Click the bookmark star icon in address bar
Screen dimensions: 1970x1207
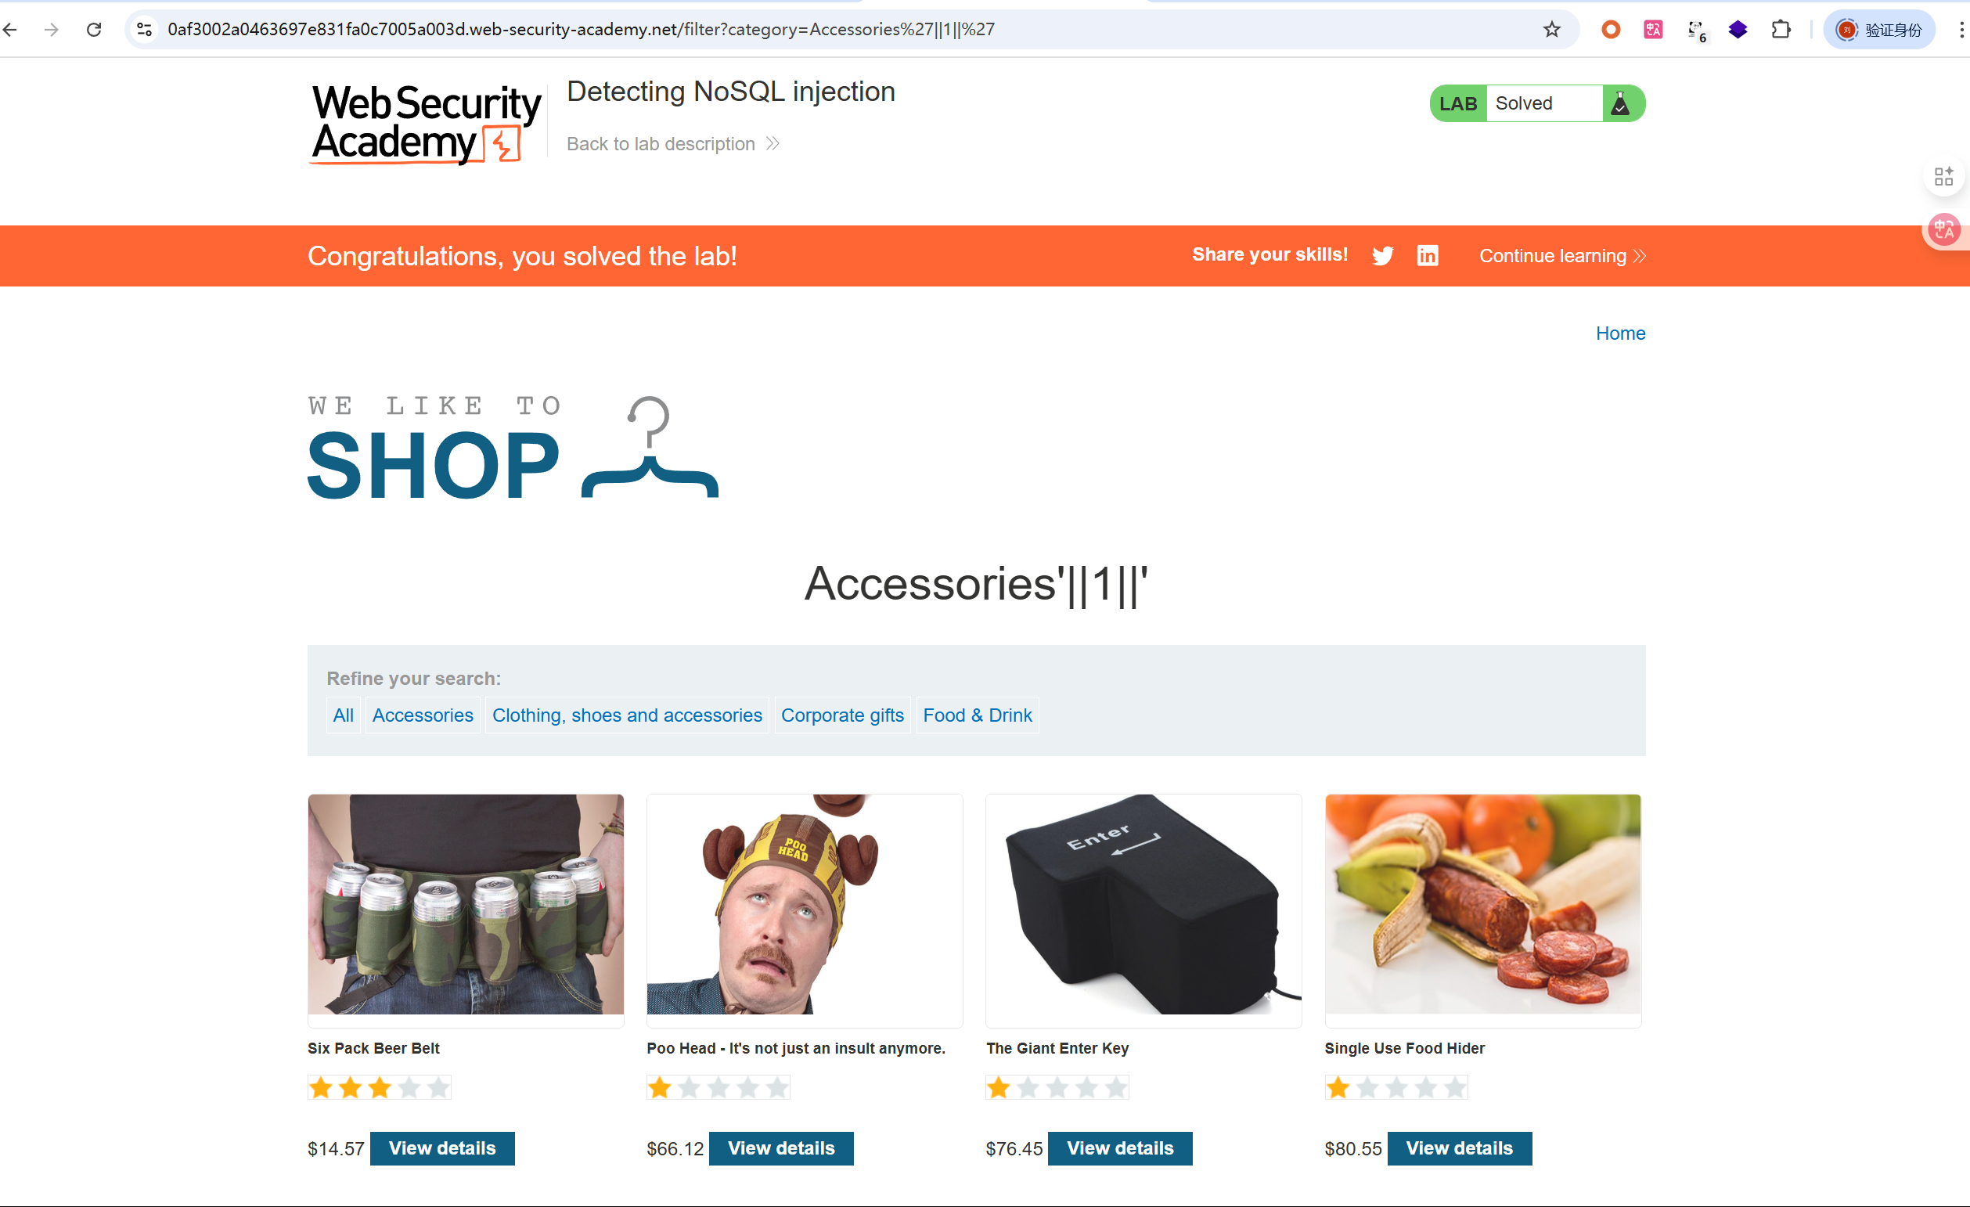click(1551, 30)
